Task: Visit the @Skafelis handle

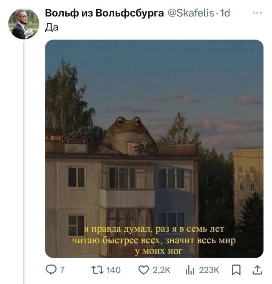Action: [x=191, y=13]
